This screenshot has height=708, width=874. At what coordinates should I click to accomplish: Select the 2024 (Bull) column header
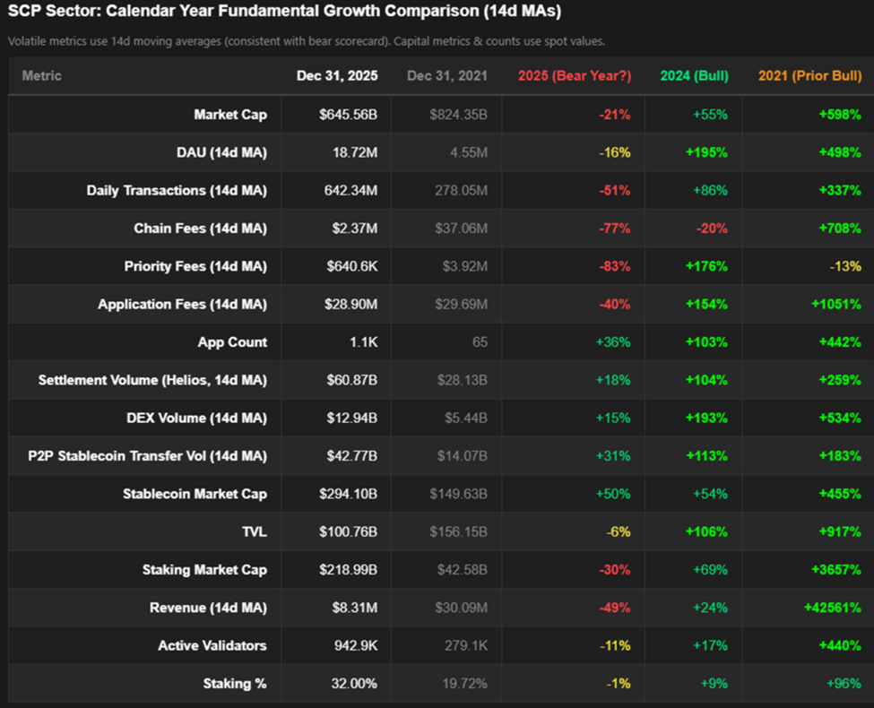tap(693, 76)
